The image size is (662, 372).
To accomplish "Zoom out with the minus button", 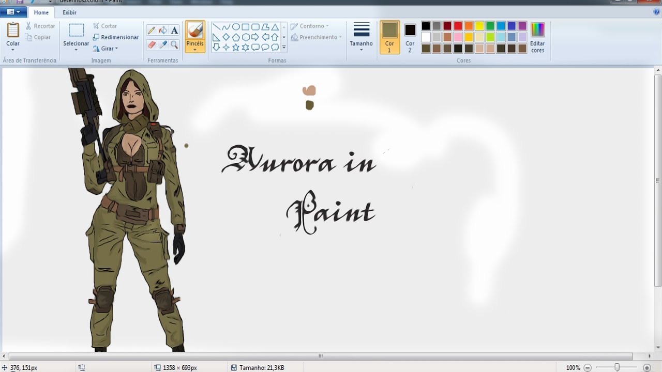I will 587,368.
